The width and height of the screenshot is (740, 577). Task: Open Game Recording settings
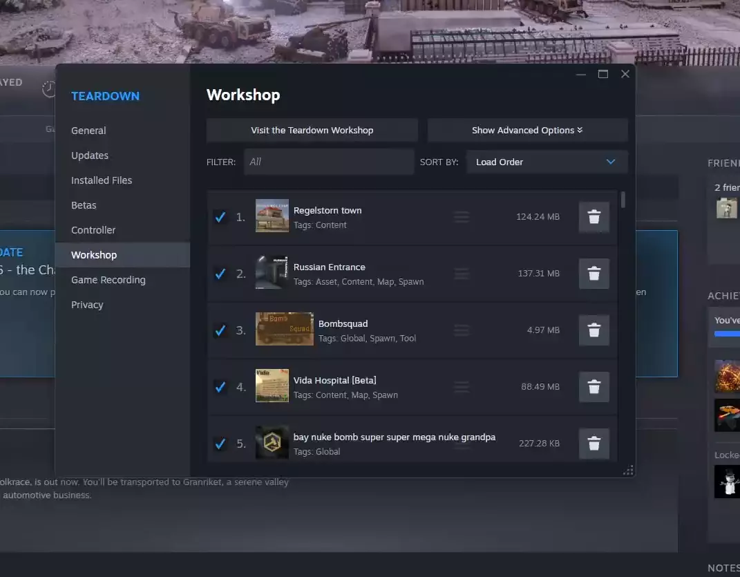click(x=123, y=280)
